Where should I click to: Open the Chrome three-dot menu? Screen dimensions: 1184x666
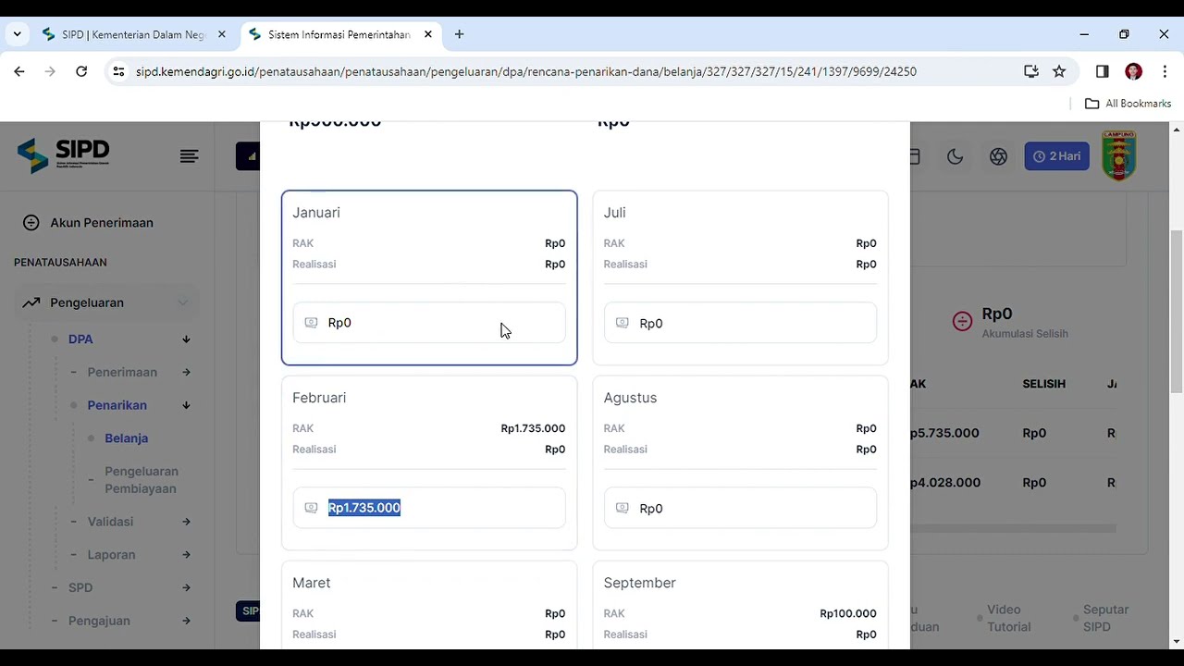[x=1164, y=71]
